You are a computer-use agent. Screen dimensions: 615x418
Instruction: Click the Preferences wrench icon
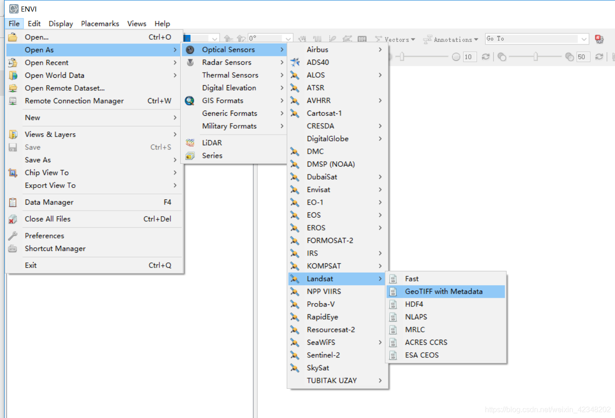pos(13,236)
